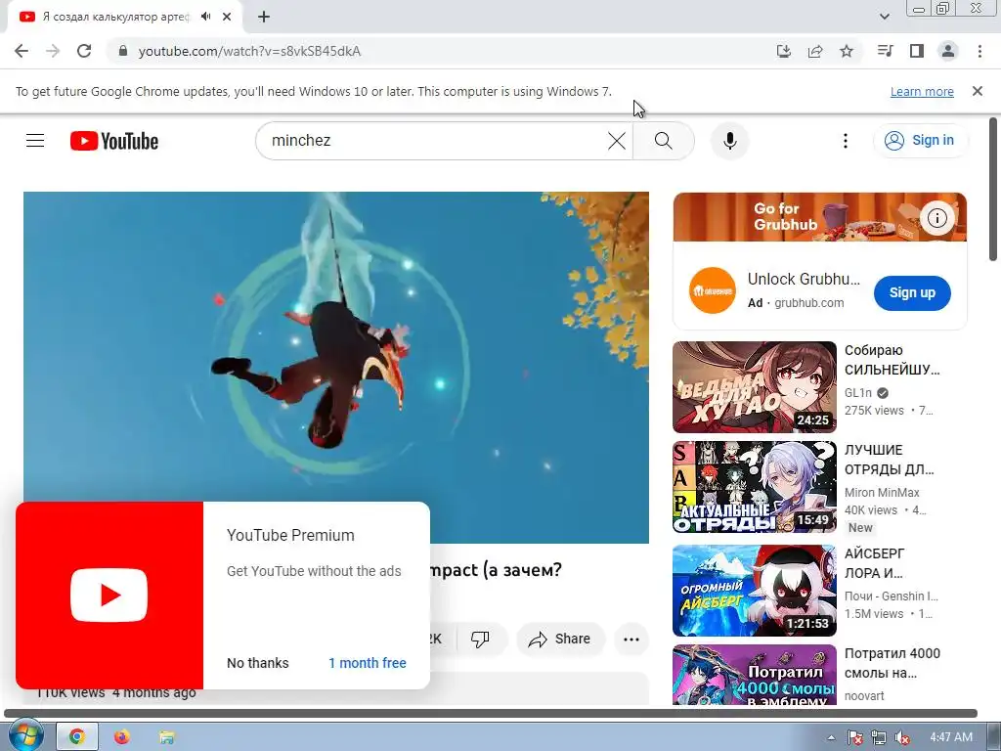Bookmark this tab with the star
This screenshot has width=1001, height=751.
(847, 51)
